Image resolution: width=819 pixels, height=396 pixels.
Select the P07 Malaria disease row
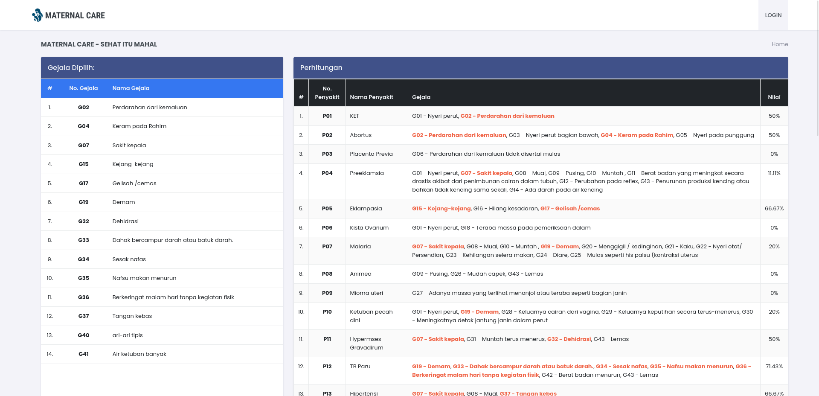[540, 251]
